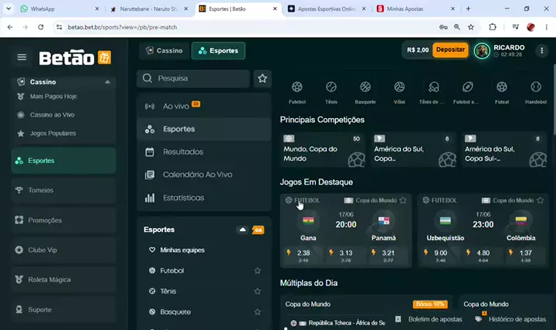The image size is (556, 330).
Task: Open Ao vivo in the sports menu
Action: click(x=204, y=106)
